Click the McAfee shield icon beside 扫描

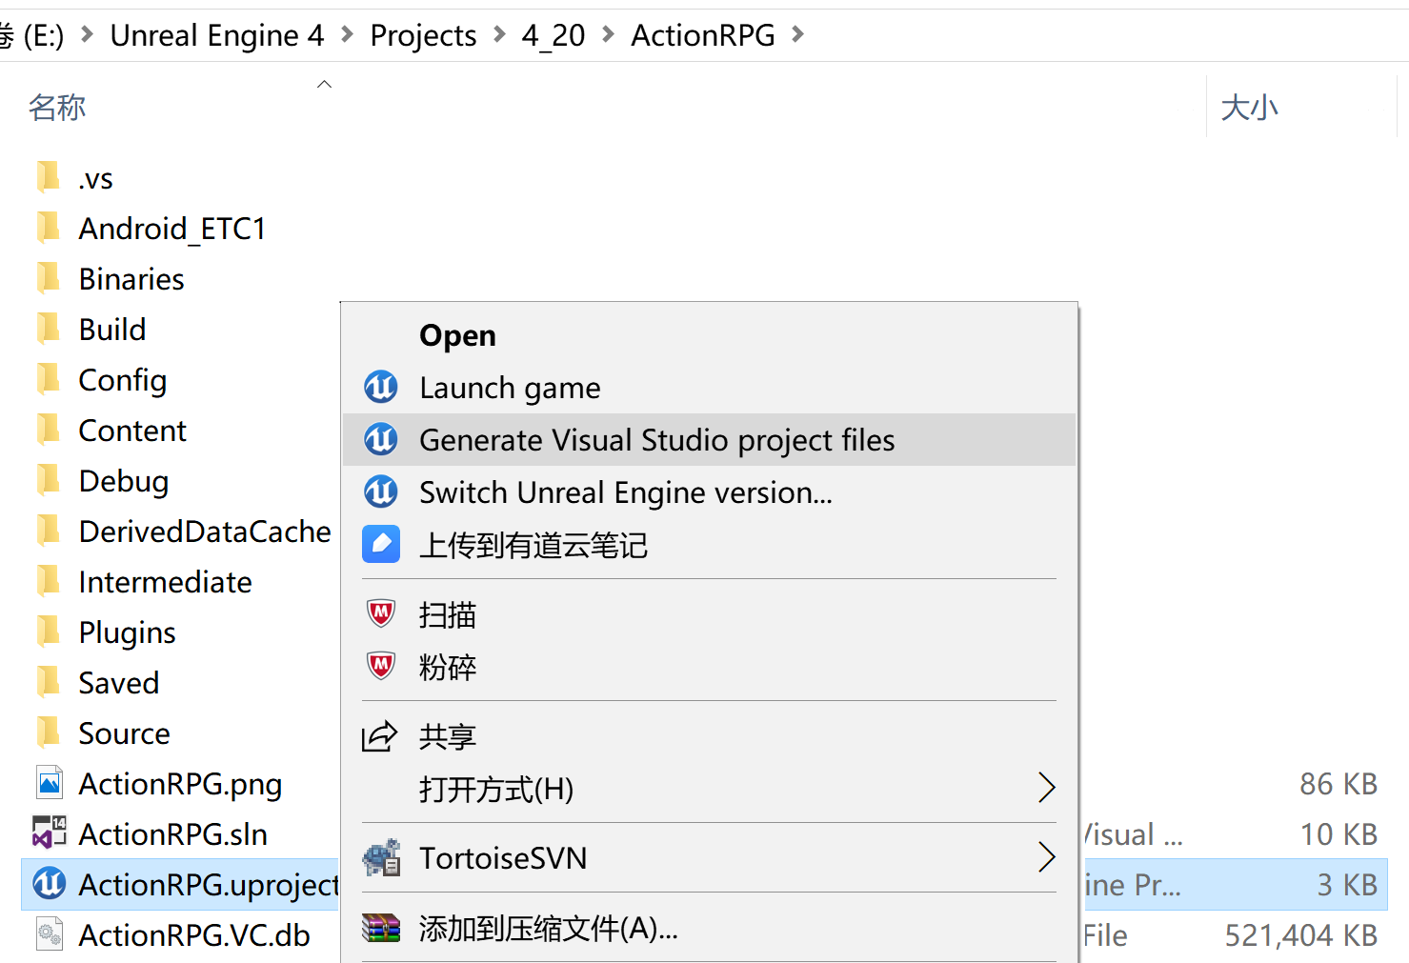[x=381, y=614]
